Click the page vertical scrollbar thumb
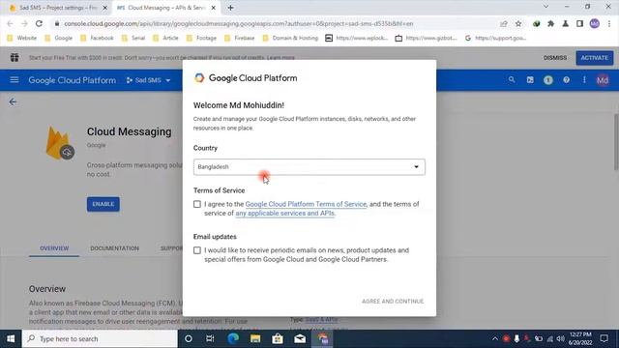Viewport: 619px width, 348px height. point(616,142)
